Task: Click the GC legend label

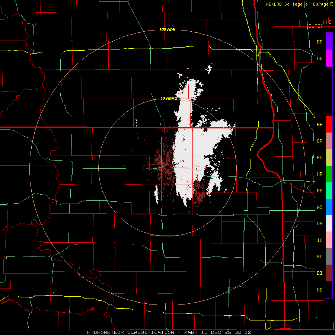Action: coord(319,257)
